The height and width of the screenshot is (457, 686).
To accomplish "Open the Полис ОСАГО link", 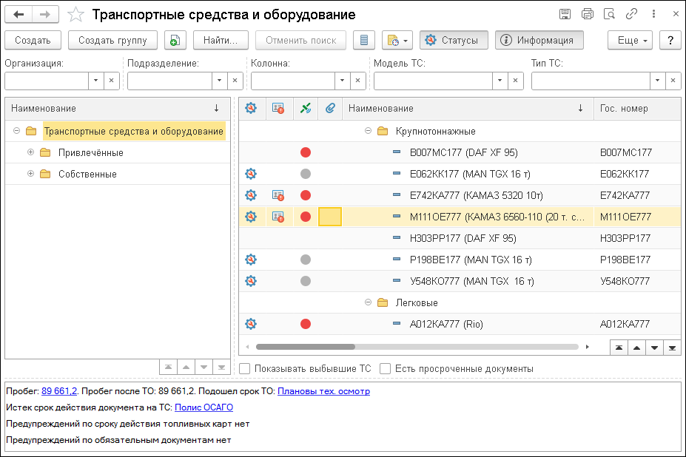I will point(204,407).
